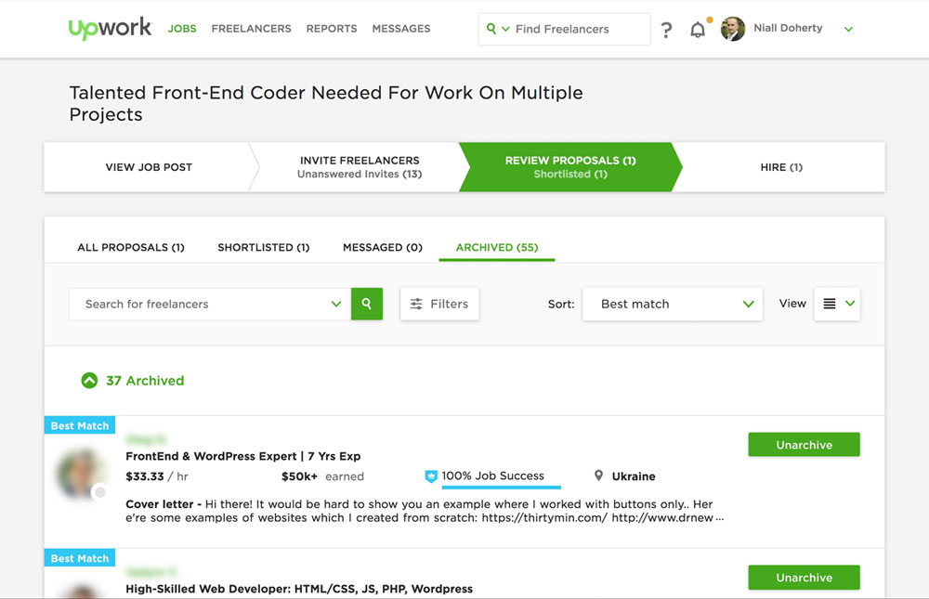
Task: Open the Filters button
Action: (439, 304)
